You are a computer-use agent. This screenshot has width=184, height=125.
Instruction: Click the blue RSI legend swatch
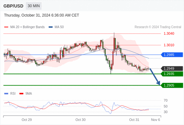point(6,94)
